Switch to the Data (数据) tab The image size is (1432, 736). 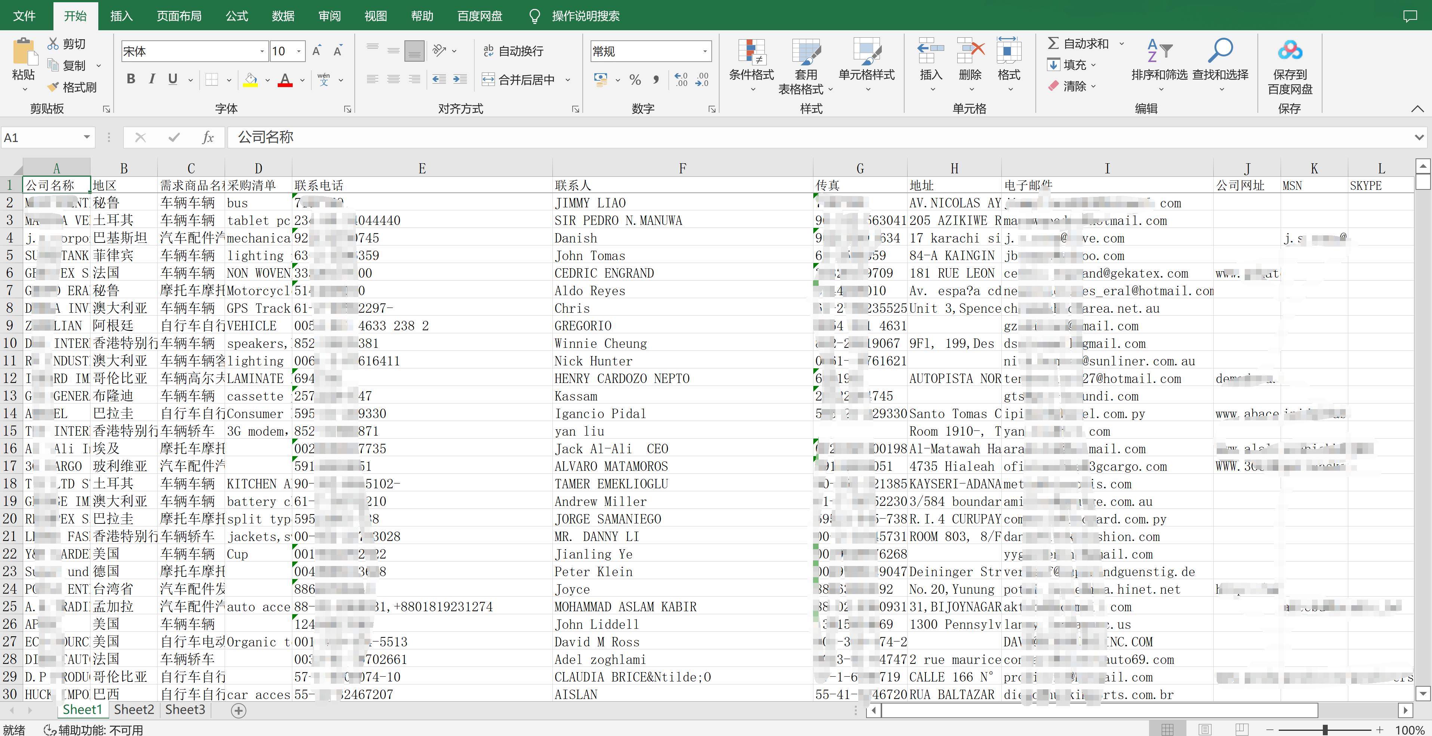pos(283,16)
